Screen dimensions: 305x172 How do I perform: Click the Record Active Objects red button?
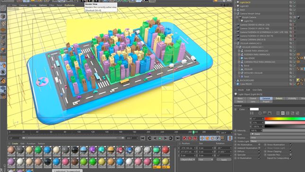[184, 138]
